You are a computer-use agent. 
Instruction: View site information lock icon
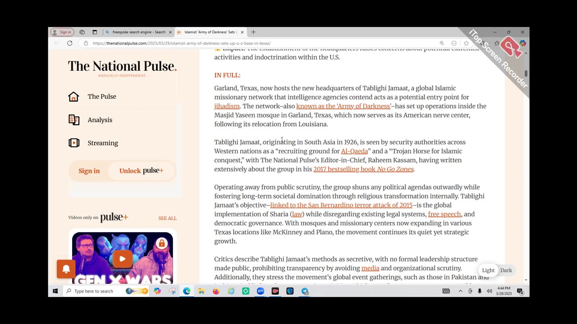point(86,43)
